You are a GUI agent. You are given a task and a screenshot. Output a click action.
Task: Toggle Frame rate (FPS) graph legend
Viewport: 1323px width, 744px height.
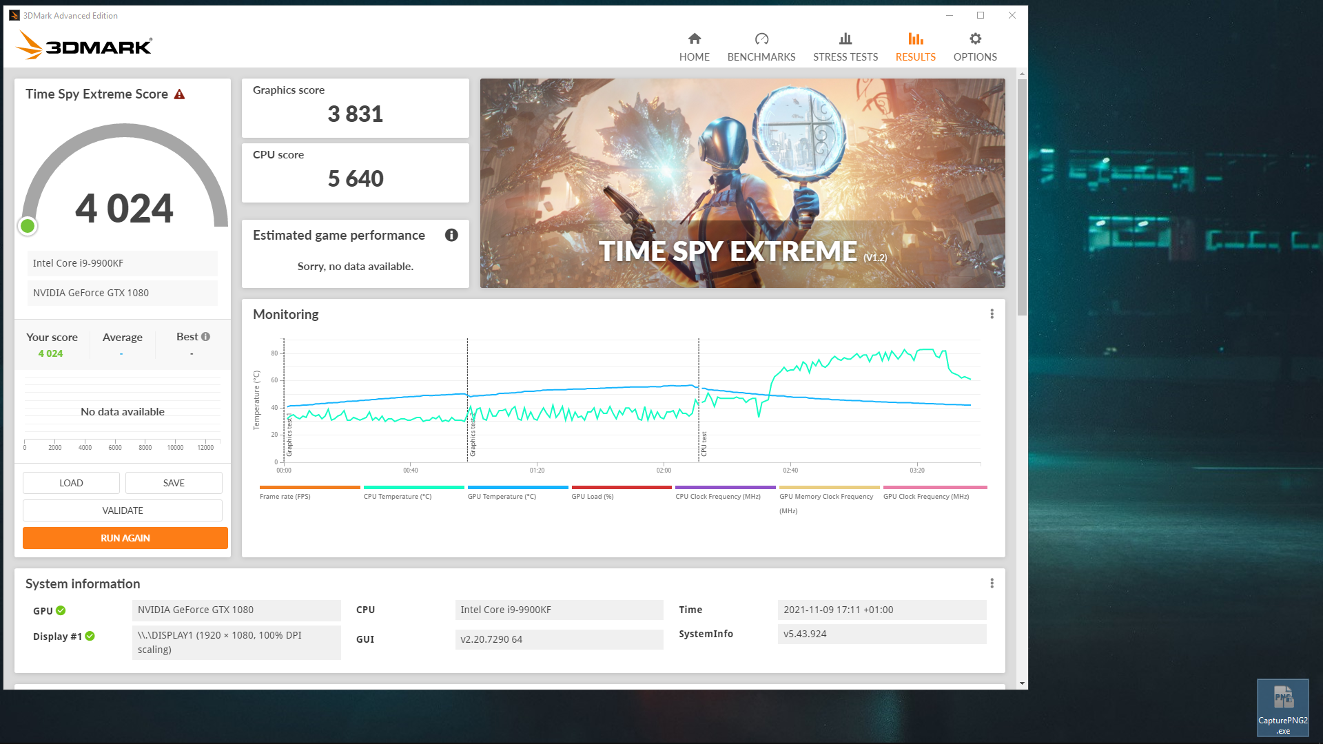pyautogui.click(x=309, y=493)
